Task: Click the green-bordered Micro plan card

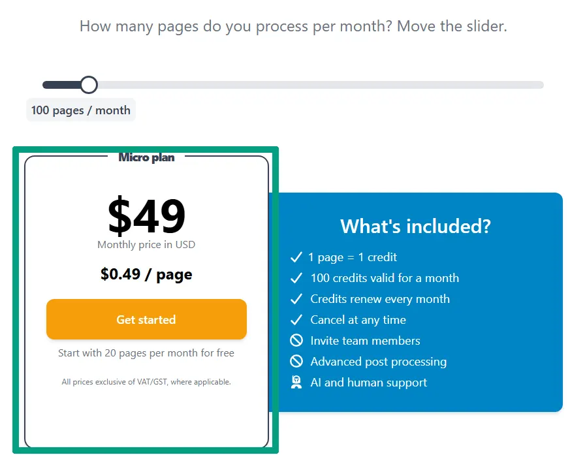Action: (x=146, y=424)
